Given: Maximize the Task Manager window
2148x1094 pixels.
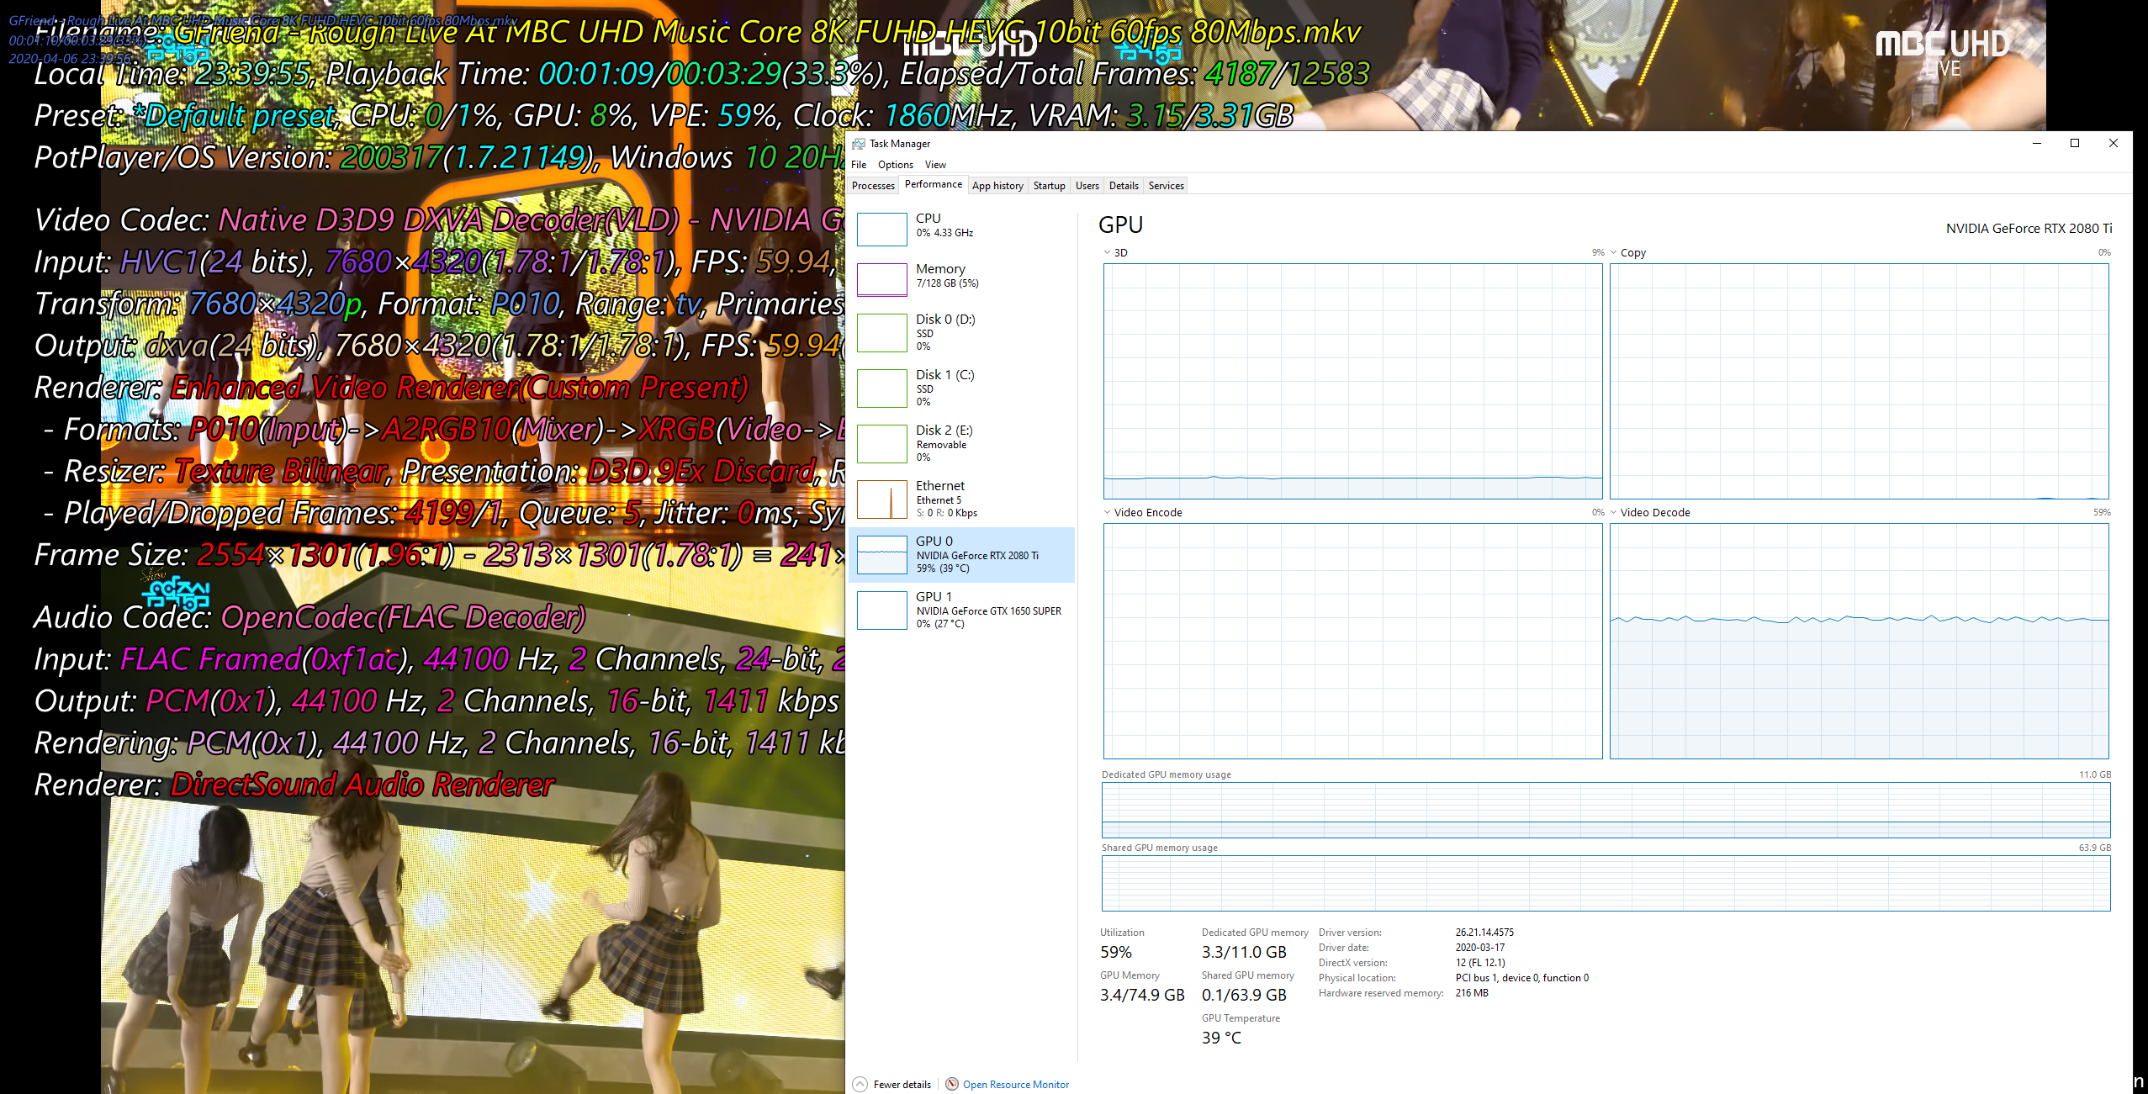Looking at the screenshot, I should [2074, 144].
